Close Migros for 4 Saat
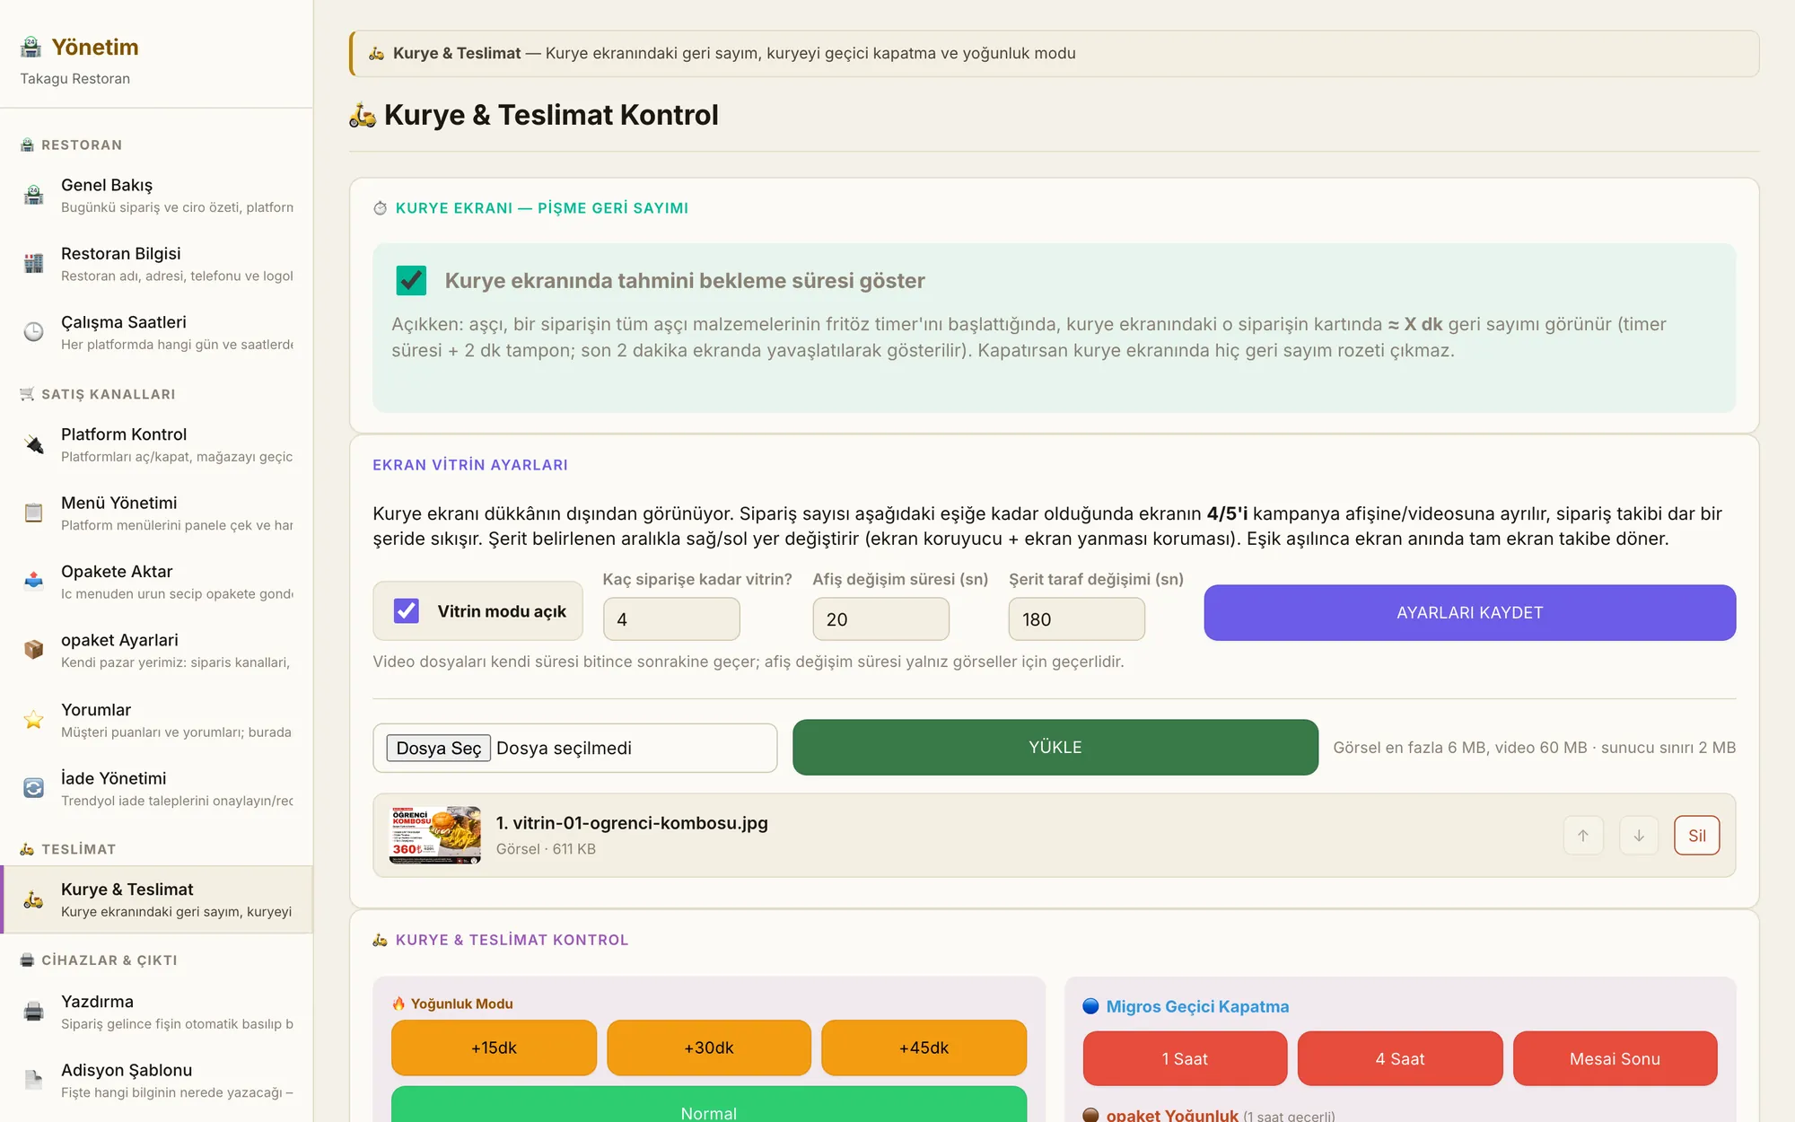1795x1122 pixels. (1400, 1058)
